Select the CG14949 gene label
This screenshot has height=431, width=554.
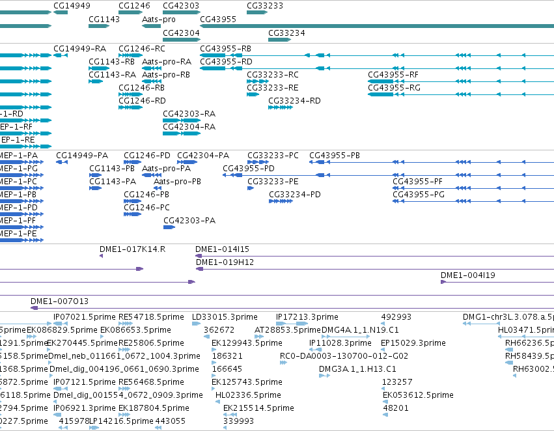pos(72,6)
